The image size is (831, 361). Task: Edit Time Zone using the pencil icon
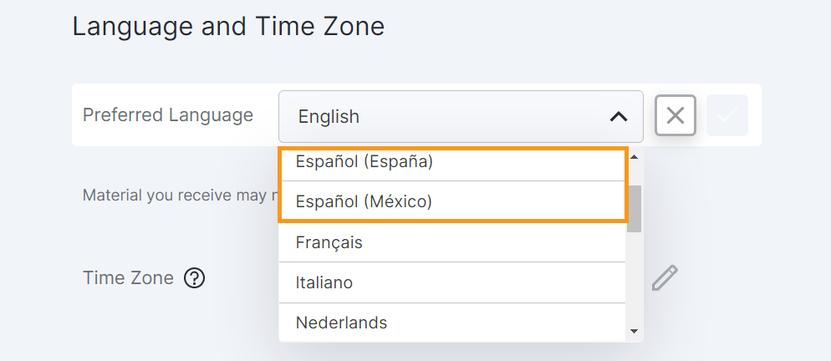665,277
